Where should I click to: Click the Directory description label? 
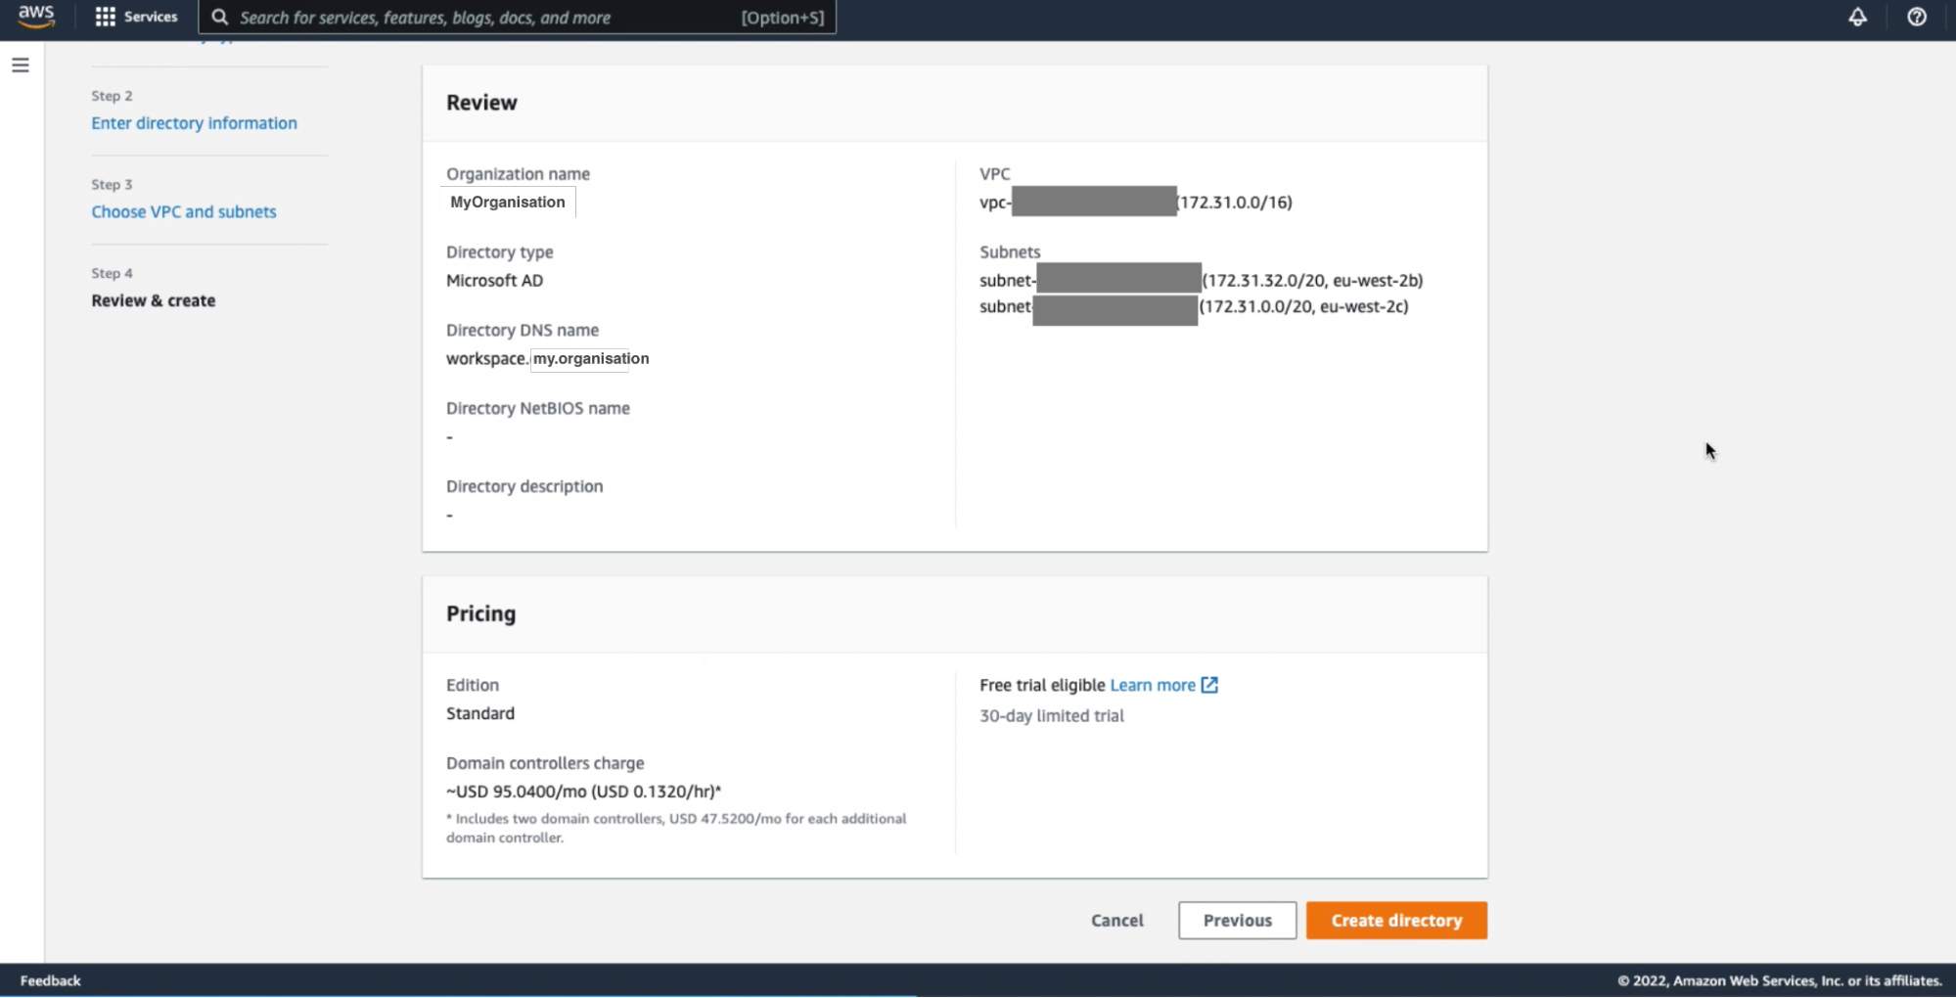pyautogui.click(x=524, y=486)
